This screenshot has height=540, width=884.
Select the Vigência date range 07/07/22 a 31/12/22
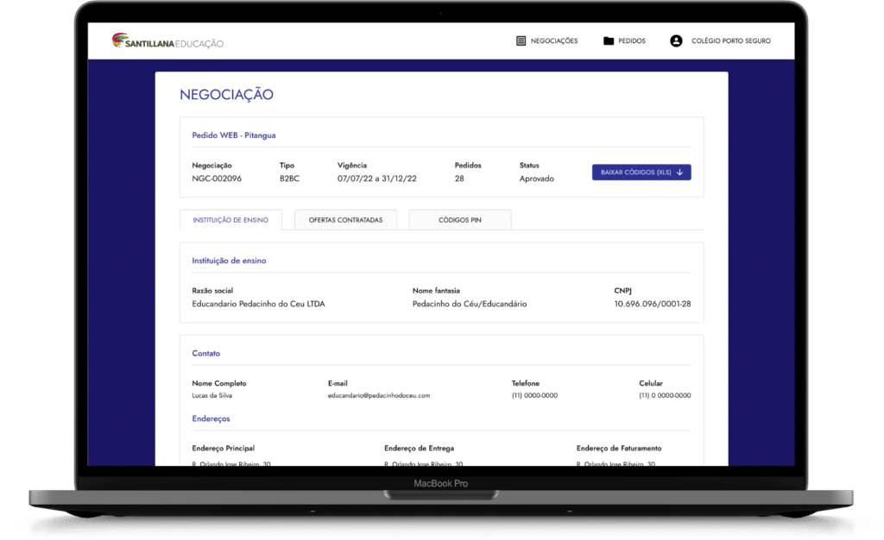(x=377, y=179)
